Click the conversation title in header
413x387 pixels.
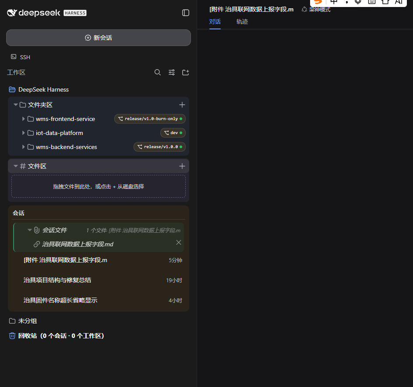pyautogui.click(x=251, y=10)
